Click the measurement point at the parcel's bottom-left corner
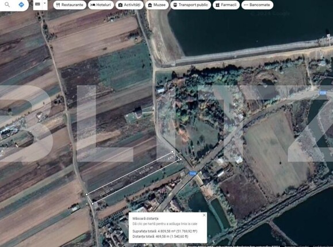 [93, 204]
